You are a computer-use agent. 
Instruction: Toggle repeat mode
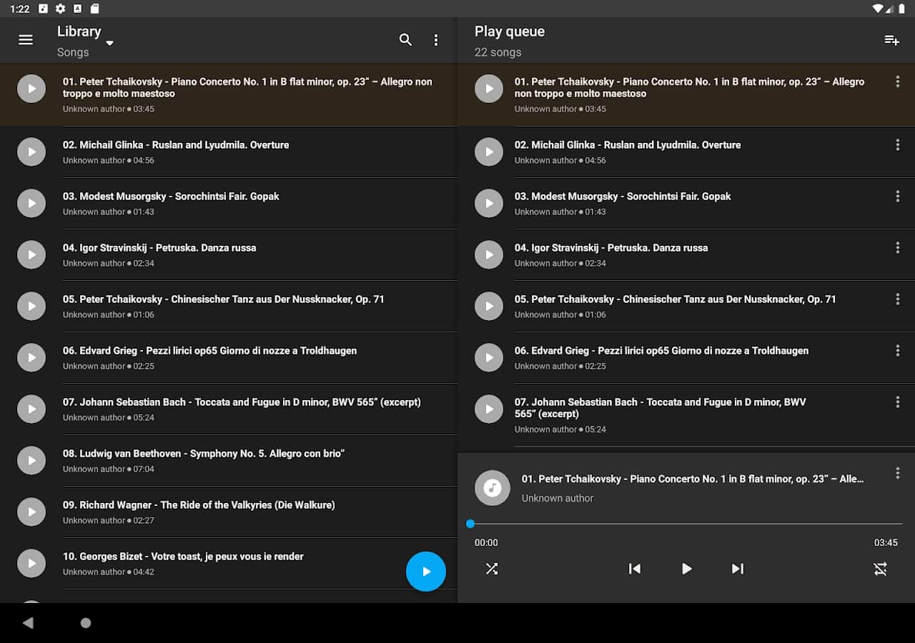click(x=880, y=569)
